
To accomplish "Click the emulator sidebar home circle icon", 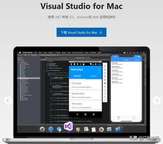I will [x=105, y=94].
